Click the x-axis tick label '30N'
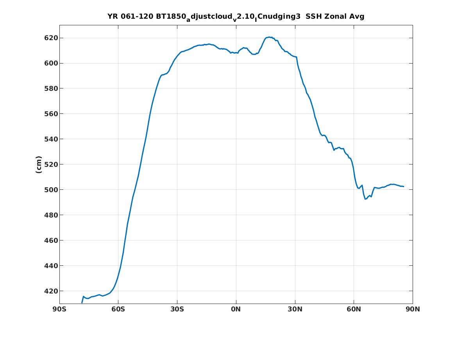Viewport: 456px width, 341px height. click(295, 309)
